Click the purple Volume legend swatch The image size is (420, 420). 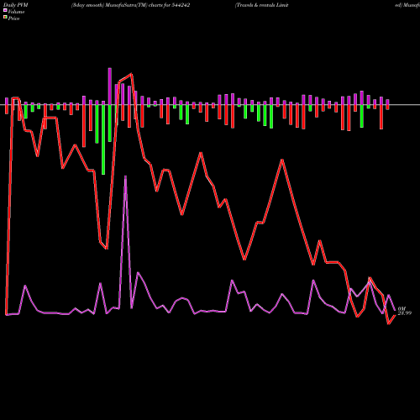(x=5, y=10)
